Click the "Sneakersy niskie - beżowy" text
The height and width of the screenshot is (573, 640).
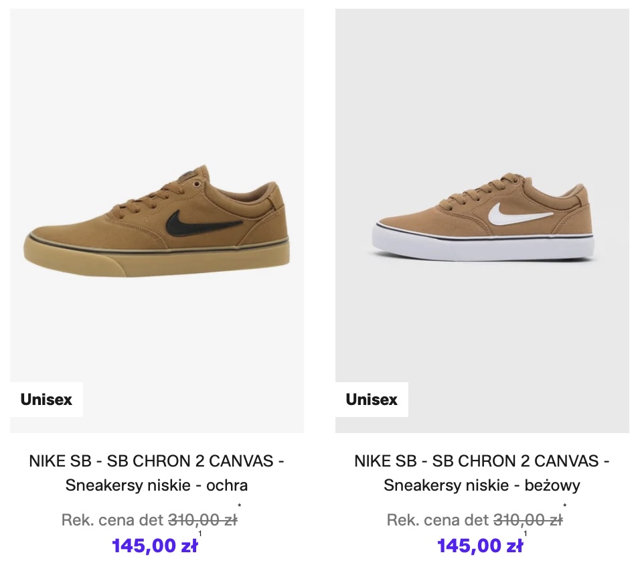coord(482,485)
